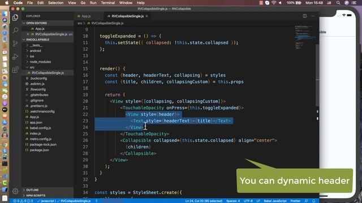Open the Run menu
The height and width of the screenshot is (203, 362).
tap(93, 3)
